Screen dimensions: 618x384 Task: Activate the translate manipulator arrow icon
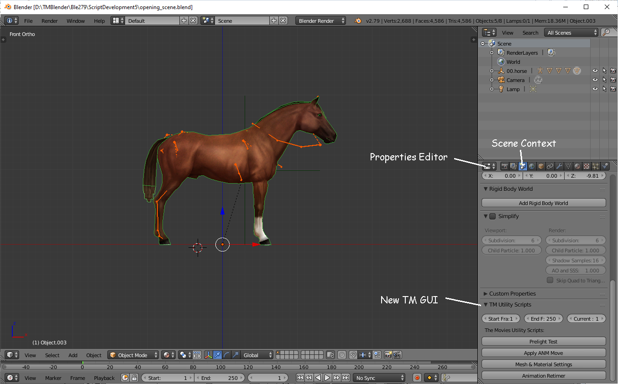pos(218,355)
